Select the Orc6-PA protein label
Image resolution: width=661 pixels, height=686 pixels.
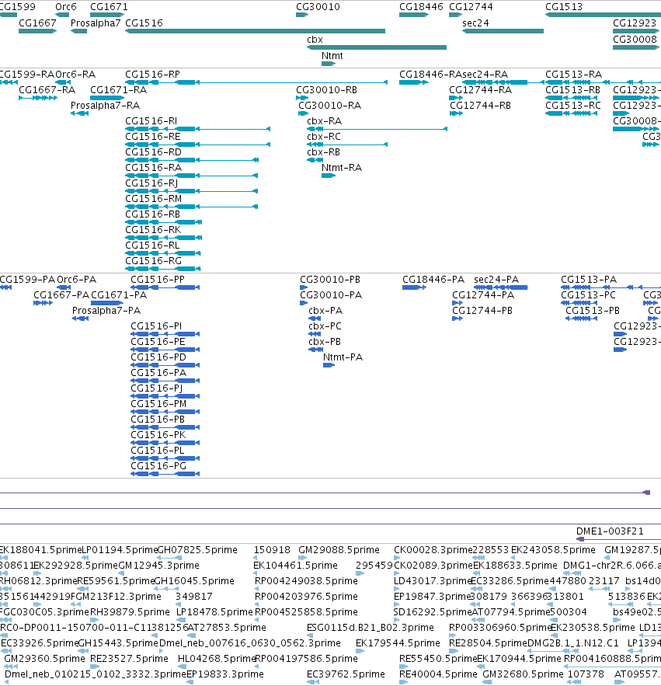(x=77, y=280)
